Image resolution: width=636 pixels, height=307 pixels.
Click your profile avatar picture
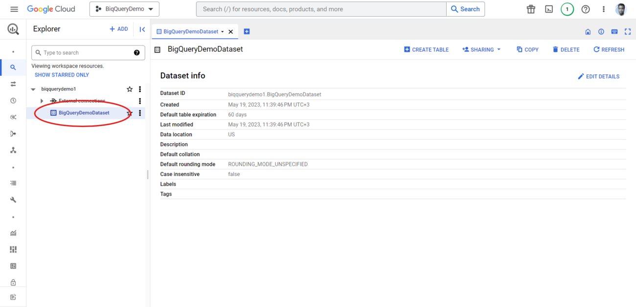pos(620,9)
